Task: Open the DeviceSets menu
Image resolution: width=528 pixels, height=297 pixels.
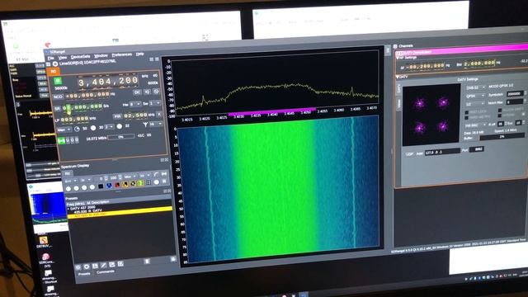Action: tap(81, 57)
